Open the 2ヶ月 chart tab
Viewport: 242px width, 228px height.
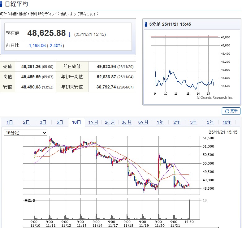point(110,122)
